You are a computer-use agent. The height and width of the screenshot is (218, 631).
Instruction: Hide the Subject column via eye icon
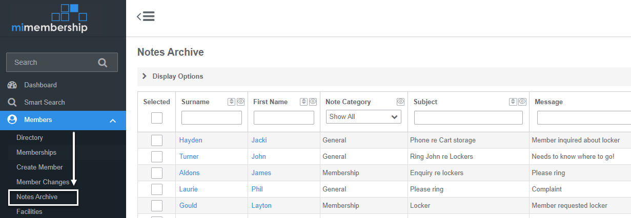[522, 102]
